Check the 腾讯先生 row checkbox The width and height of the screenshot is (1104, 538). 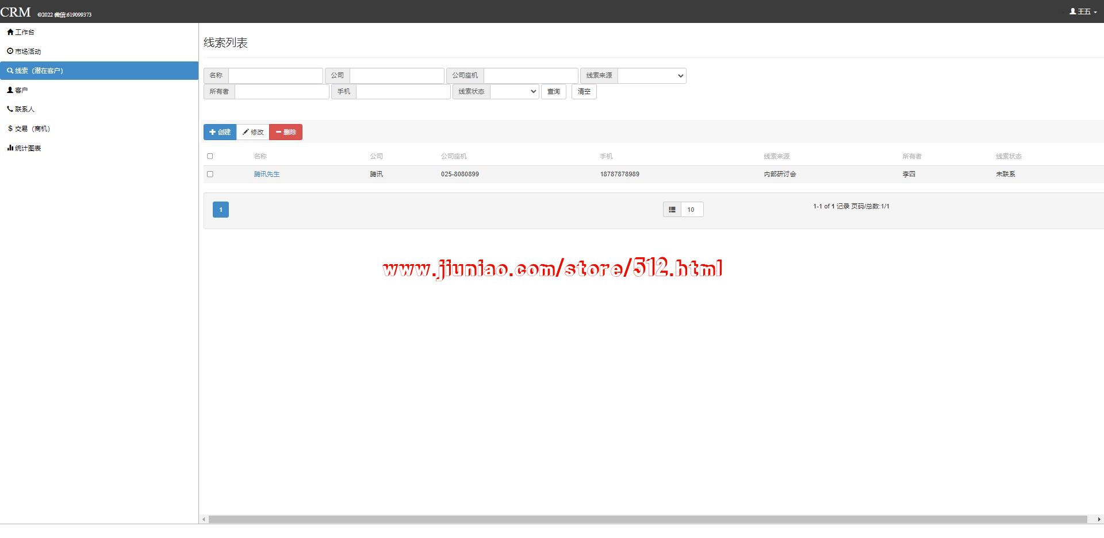click(x=210, y=174)
